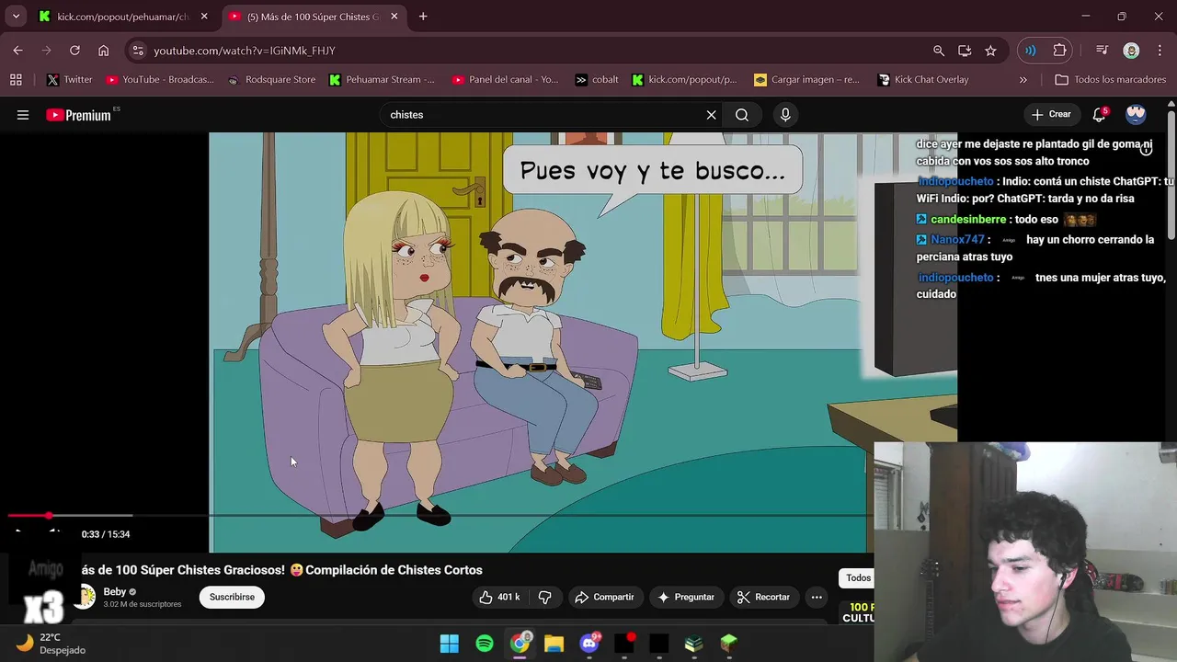Open the cobalt bookmark

(x=597, y=80)
